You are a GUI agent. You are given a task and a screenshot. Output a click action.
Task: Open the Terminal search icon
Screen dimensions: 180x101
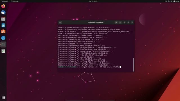pyautogui.click(x=116, y=22)
